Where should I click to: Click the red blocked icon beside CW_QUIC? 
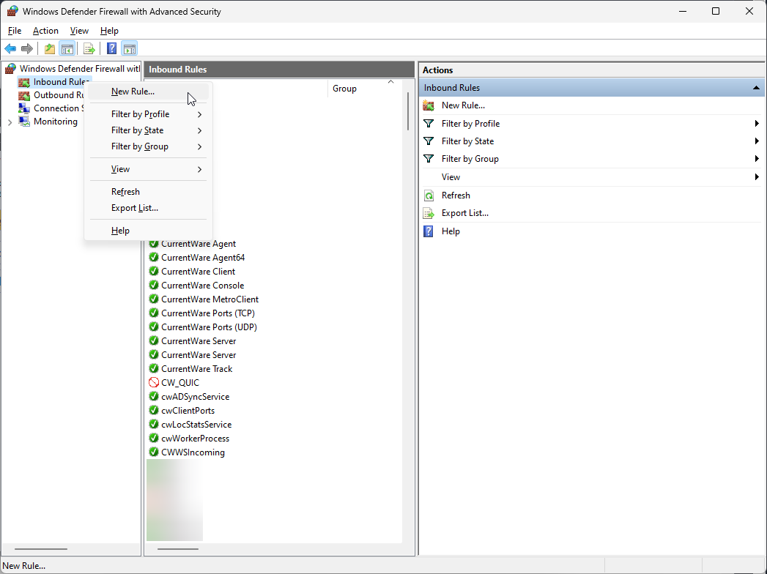pos(154,382)
